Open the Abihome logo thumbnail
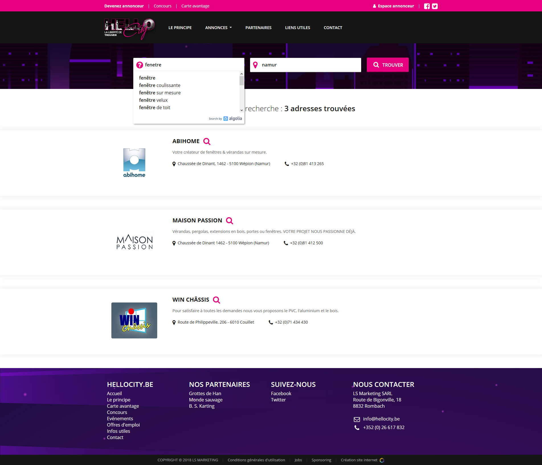This screenshot has height=465, width=542. 134,163
